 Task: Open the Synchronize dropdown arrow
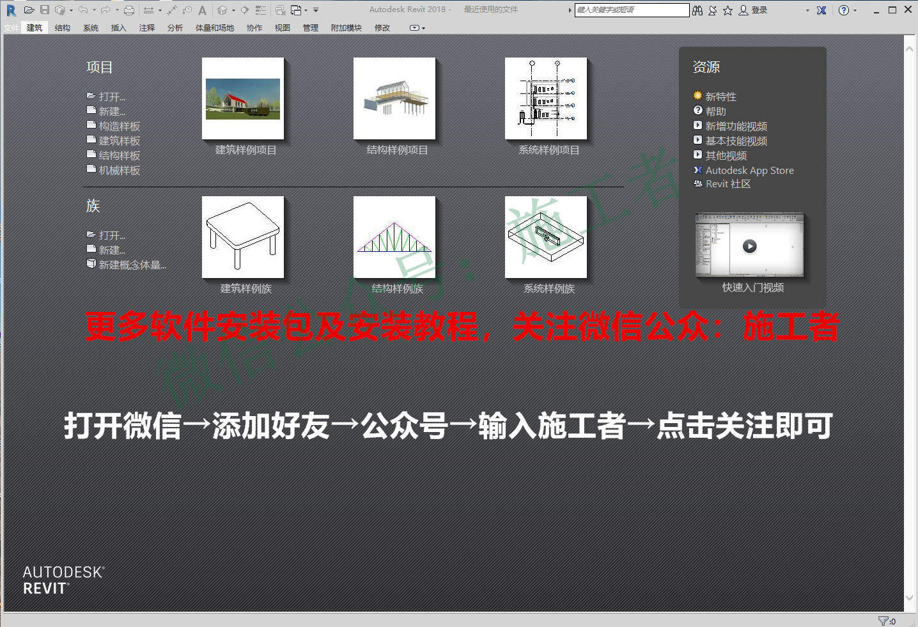click(x=71, y=10)
